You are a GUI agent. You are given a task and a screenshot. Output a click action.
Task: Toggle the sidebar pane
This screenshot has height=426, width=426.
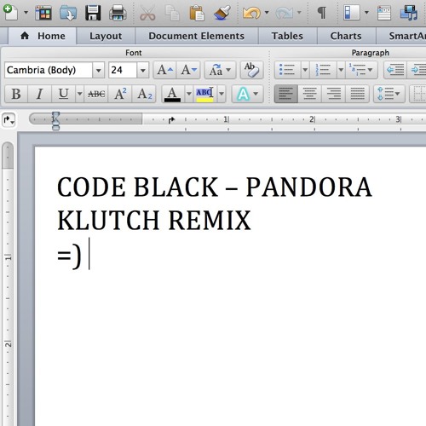pyautogui.click(x=352, y=13)
